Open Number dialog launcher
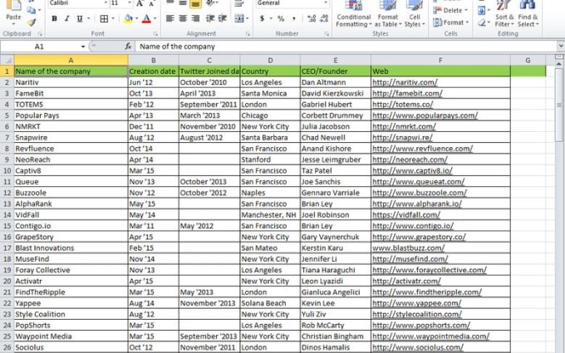565x353 pixels. [327, 34]
